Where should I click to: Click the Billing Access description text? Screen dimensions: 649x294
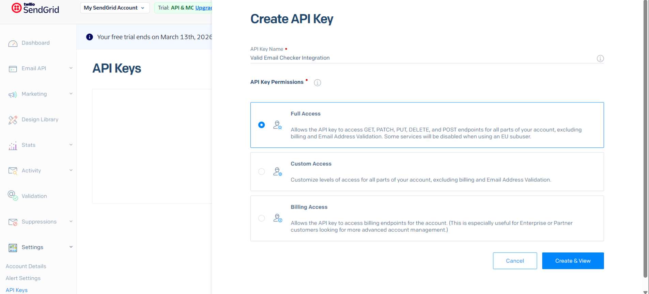coord(431,226)
